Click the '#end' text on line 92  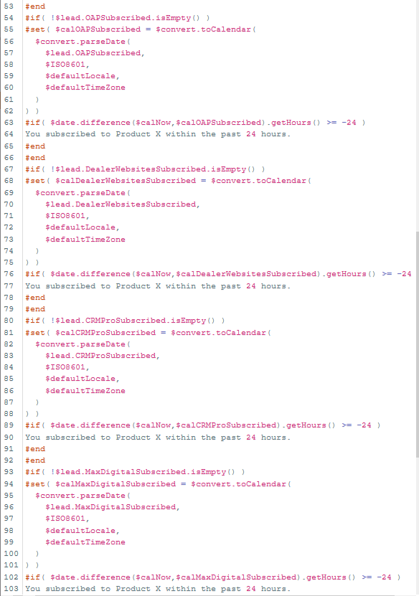(x=35, y=460)
